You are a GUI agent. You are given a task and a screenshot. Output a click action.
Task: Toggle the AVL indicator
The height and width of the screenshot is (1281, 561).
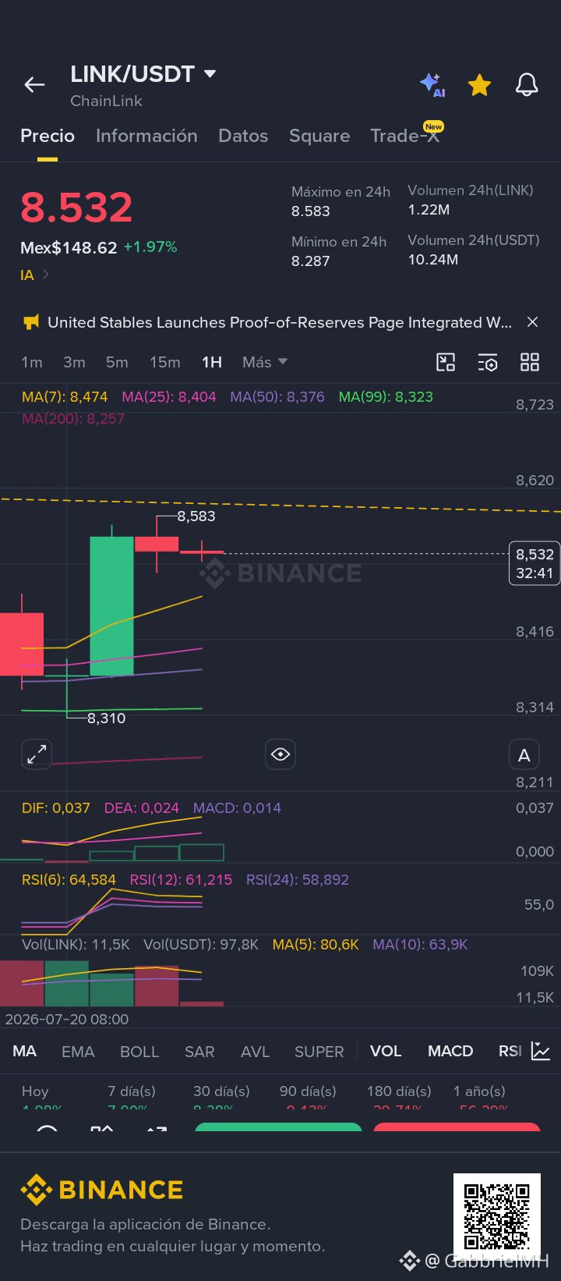click(x=255, y=1052)
